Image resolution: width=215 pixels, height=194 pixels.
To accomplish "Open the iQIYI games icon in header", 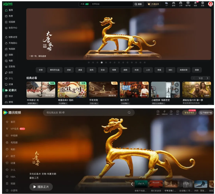I will (x=173, y=4).
